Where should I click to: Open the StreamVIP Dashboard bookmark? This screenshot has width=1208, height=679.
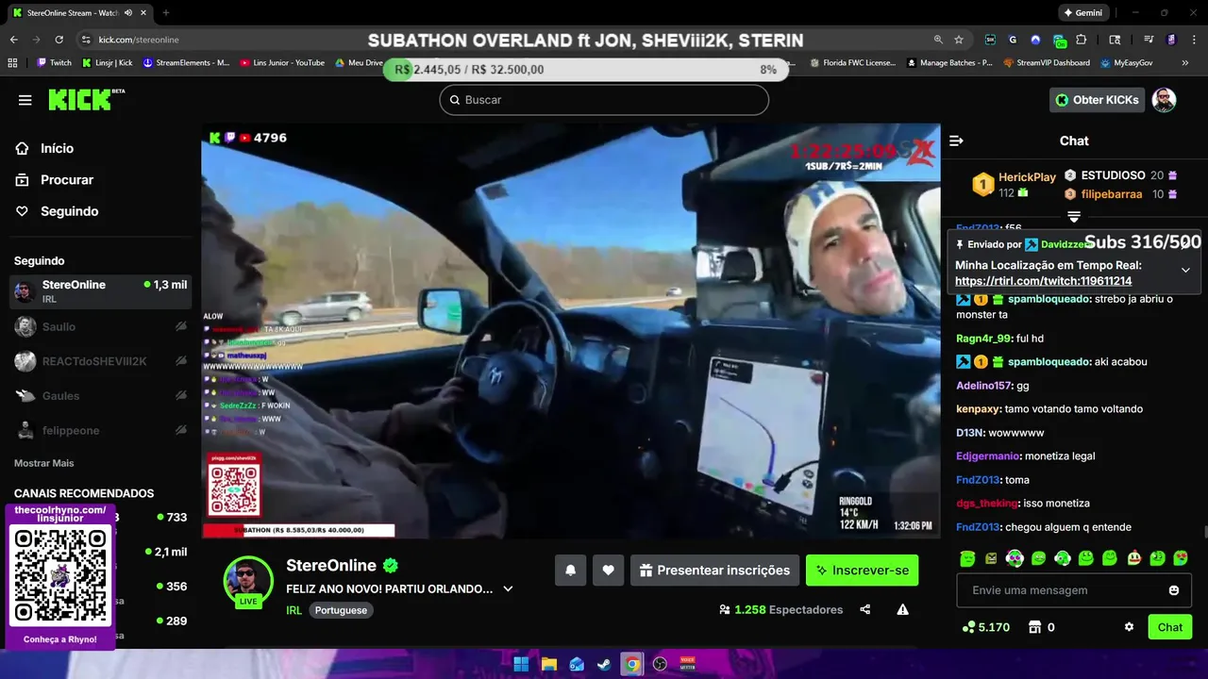coord(1047,63)
